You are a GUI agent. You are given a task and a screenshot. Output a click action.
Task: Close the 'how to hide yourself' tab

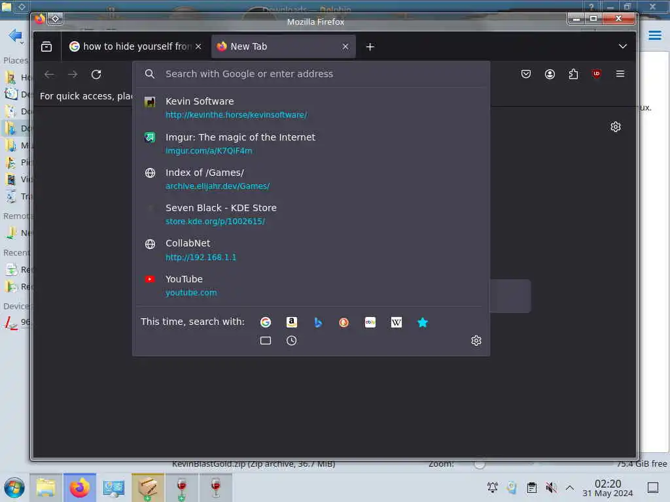point(198,46)
